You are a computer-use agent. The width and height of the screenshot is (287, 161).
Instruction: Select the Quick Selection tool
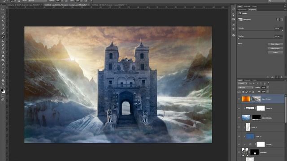pos(3,21)
